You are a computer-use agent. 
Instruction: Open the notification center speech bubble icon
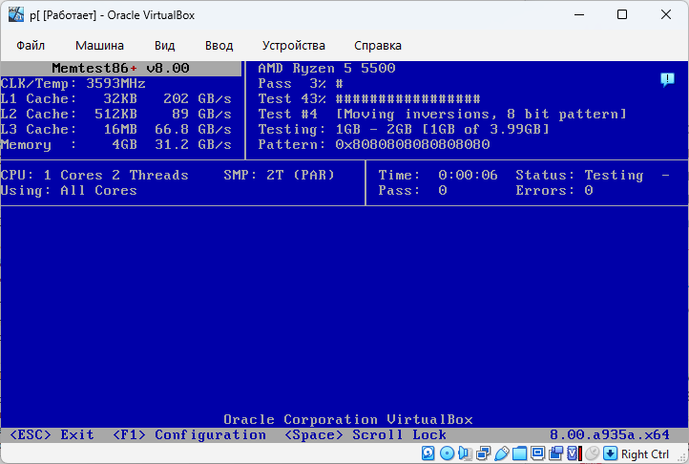tap(668, 80)
